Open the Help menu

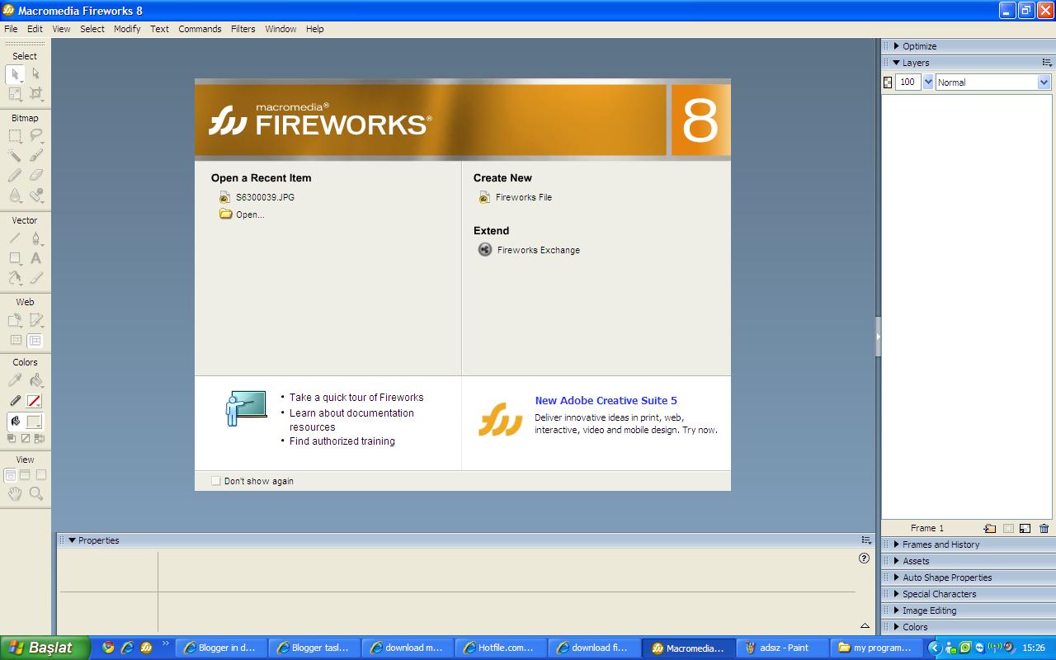coord(314,29)
